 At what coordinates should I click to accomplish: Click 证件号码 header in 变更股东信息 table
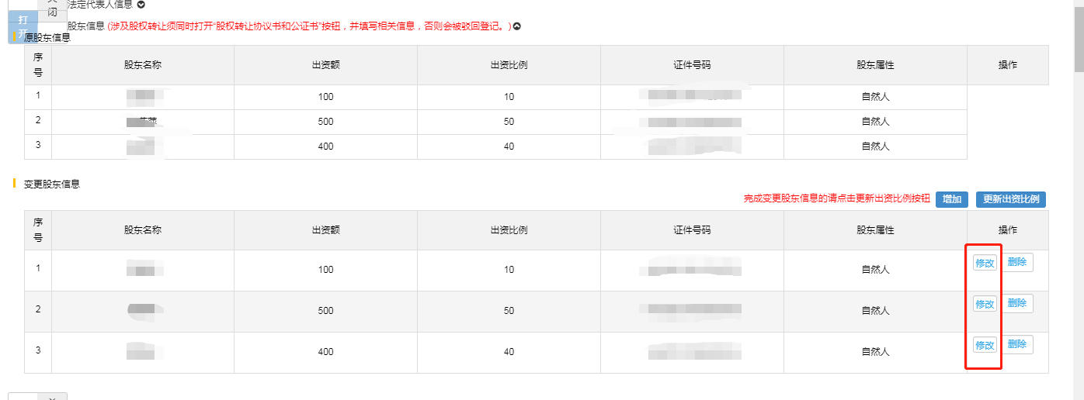click(x=692, y=230)
